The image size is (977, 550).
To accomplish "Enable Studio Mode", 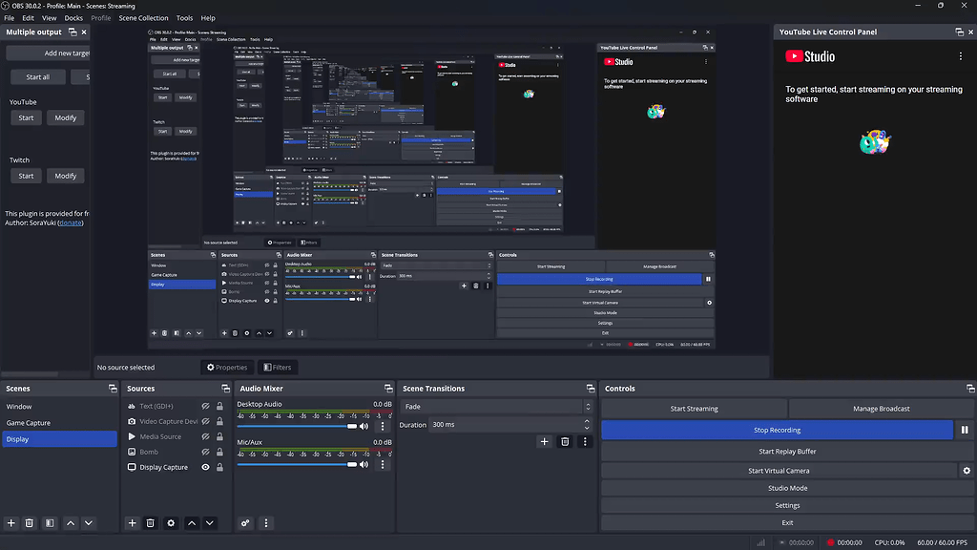I will click(x=787, y=488).
